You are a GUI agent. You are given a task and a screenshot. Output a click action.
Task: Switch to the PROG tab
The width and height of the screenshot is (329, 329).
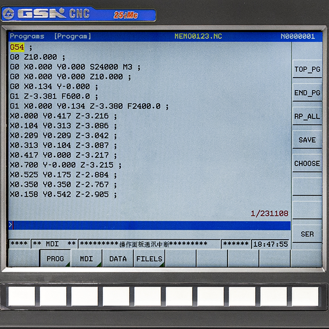click(55, 258)
